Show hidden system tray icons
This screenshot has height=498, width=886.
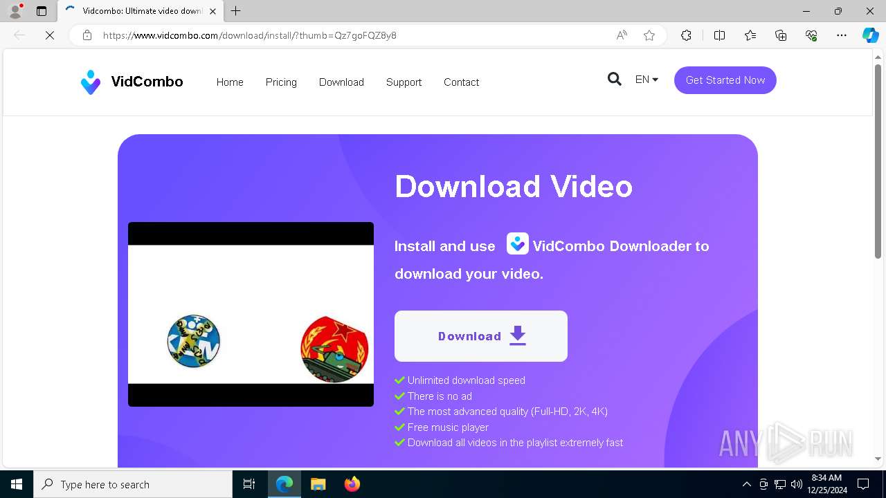pos(746,484)
